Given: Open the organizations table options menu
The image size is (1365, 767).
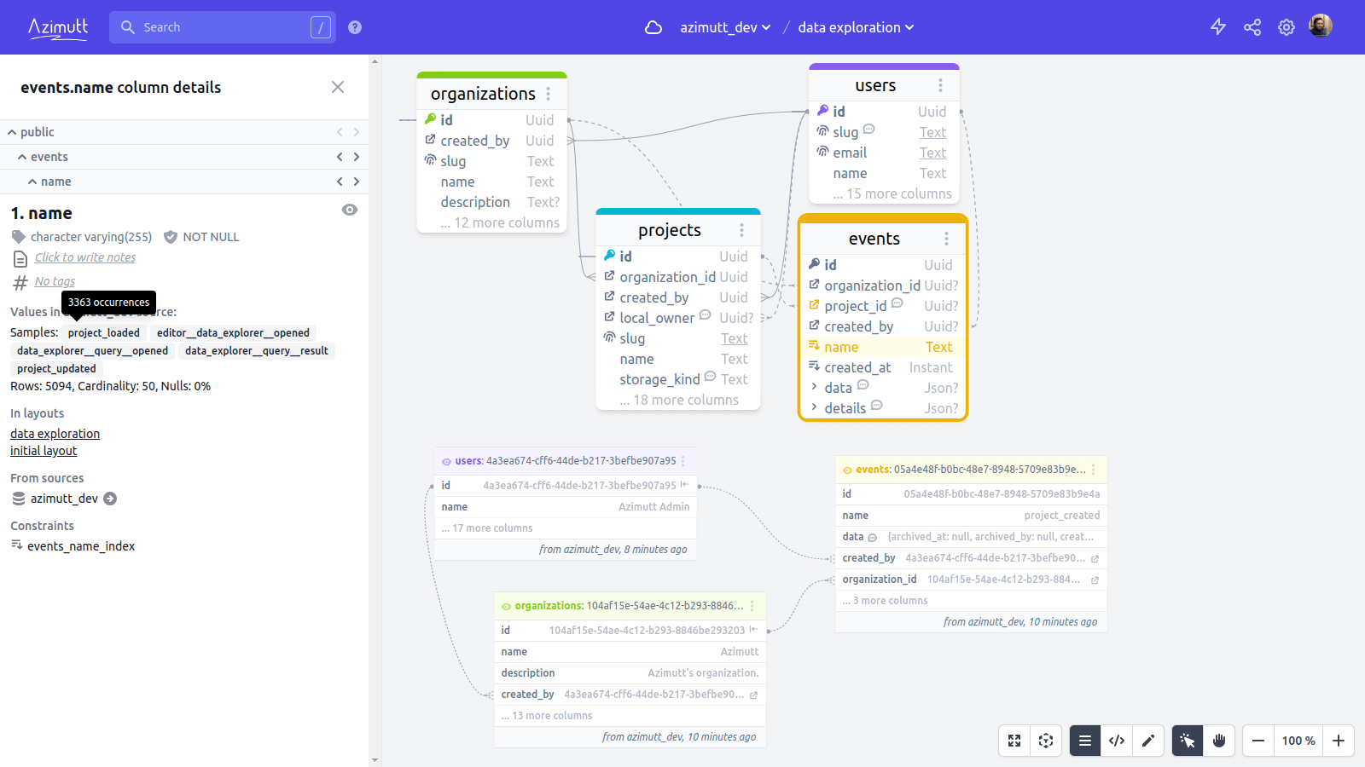Looking at the screenshot, I should click(x=548, y=94).
